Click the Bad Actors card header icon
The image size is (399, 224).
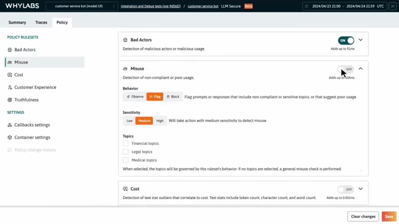pyautogui.click(x=125, y=40)
